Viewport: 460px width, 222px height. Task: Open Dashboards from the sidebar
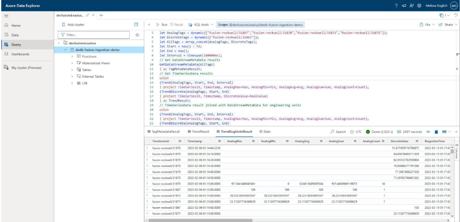click(x=20, y=54)
